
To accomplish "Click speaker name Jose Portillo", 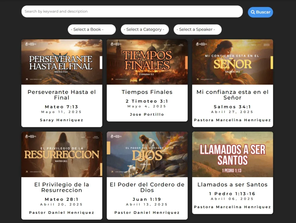I will coord(147,114).
